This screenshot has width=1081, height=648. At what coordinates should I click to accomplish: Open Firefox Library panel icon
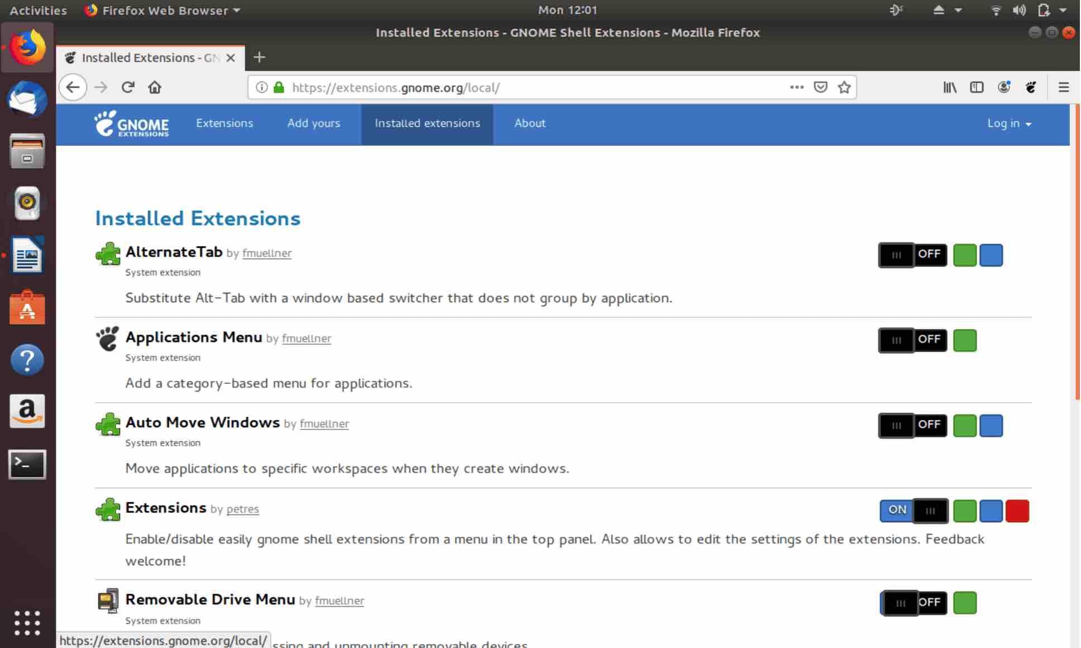pyautogui.click(x=949, y=87)
